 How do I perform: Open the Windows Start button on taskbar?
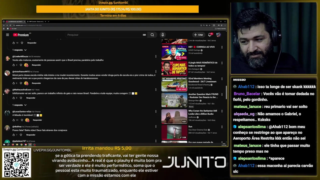[x=4, y=144]
